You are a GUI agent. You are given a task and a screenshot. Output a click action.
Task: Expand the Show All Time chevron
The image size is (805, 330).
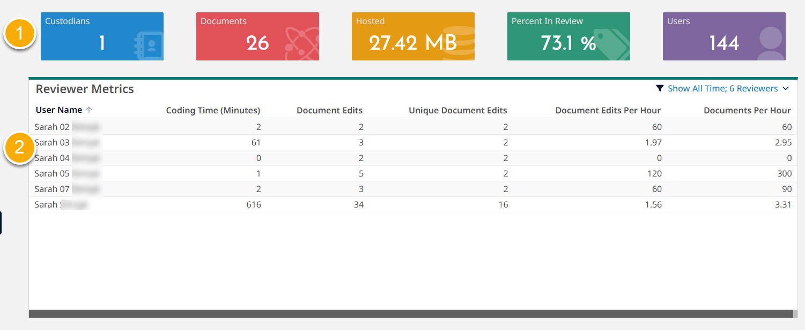pyautogui.click(x=786, y=88)
